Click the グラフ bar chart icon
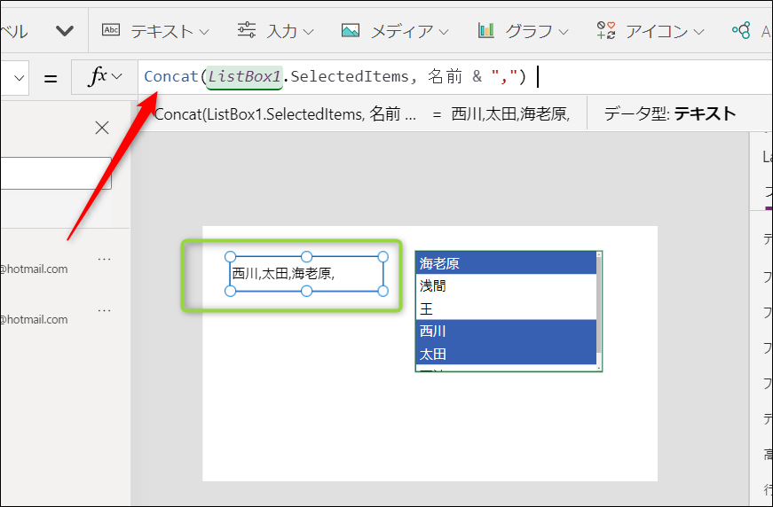Image resolution: width=773 pixels, height=507 pixels. pos(486,30)
